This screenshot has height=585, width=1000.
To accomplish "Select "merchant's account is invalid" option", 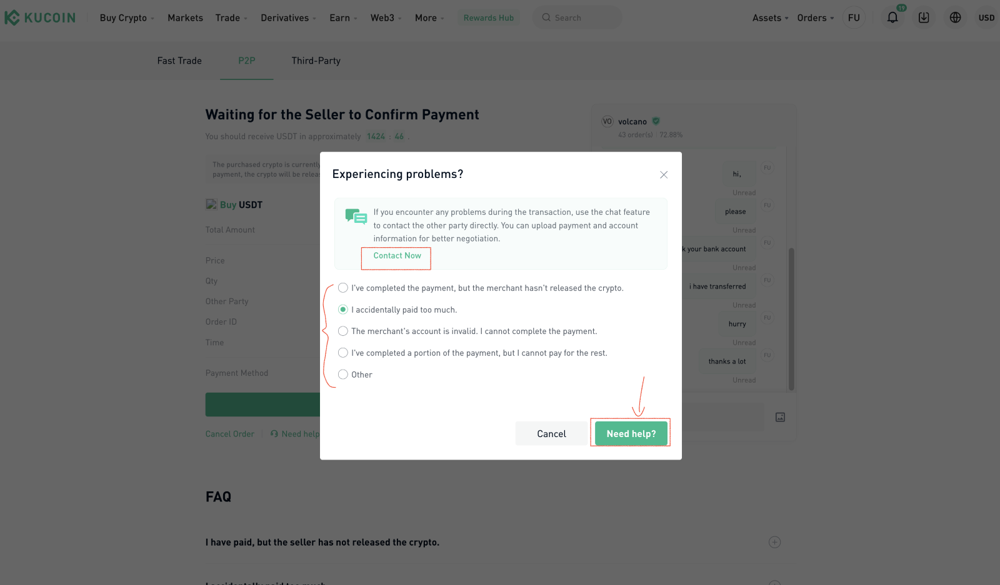I will pyautogui.click(x=343, y=331).
